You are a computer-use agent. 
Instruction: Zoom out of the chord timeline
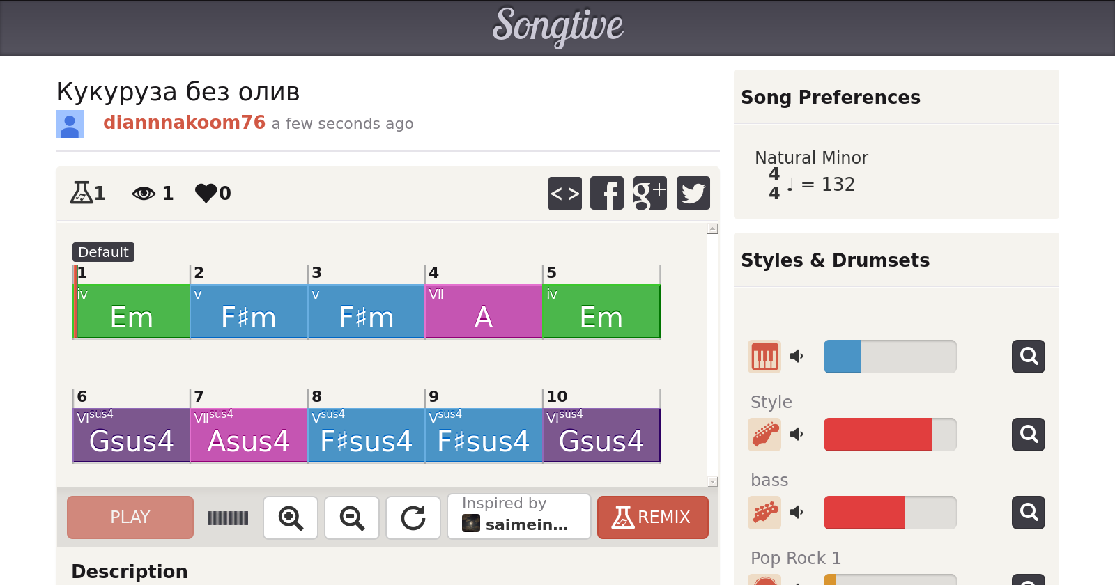(352, 517)
